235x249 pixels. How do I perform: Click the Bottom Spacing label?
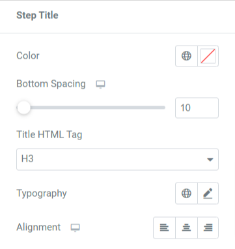pyautogui.click(x=51, y=84)
